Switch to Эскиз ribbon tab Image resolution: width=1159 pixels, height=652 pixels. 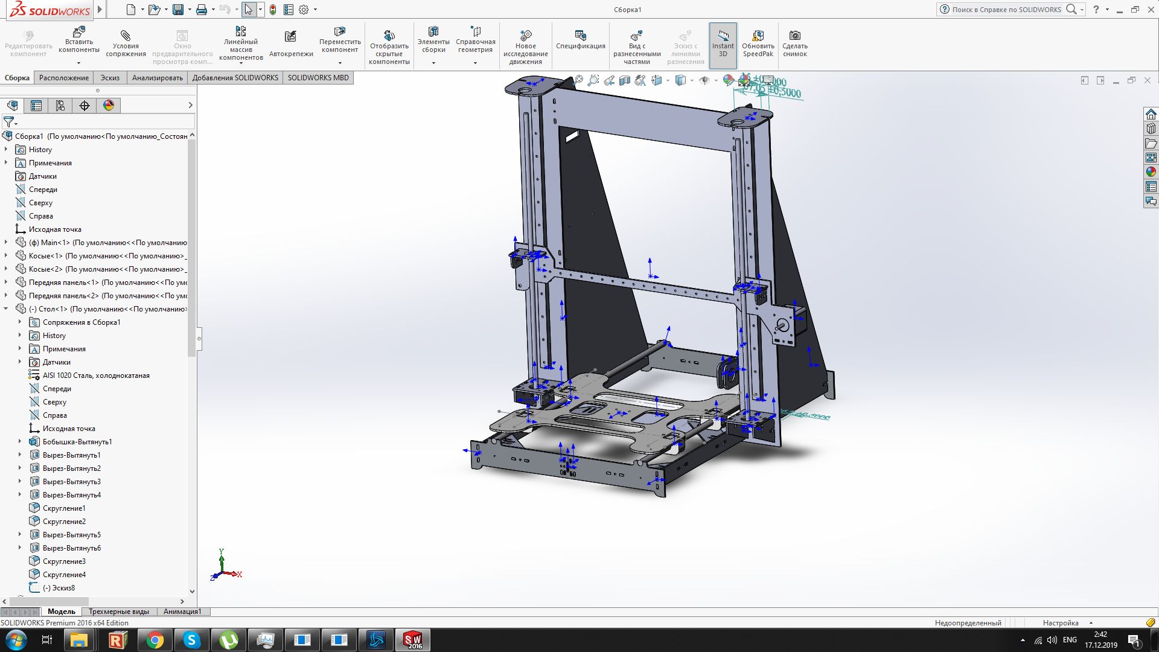(110, 78)
